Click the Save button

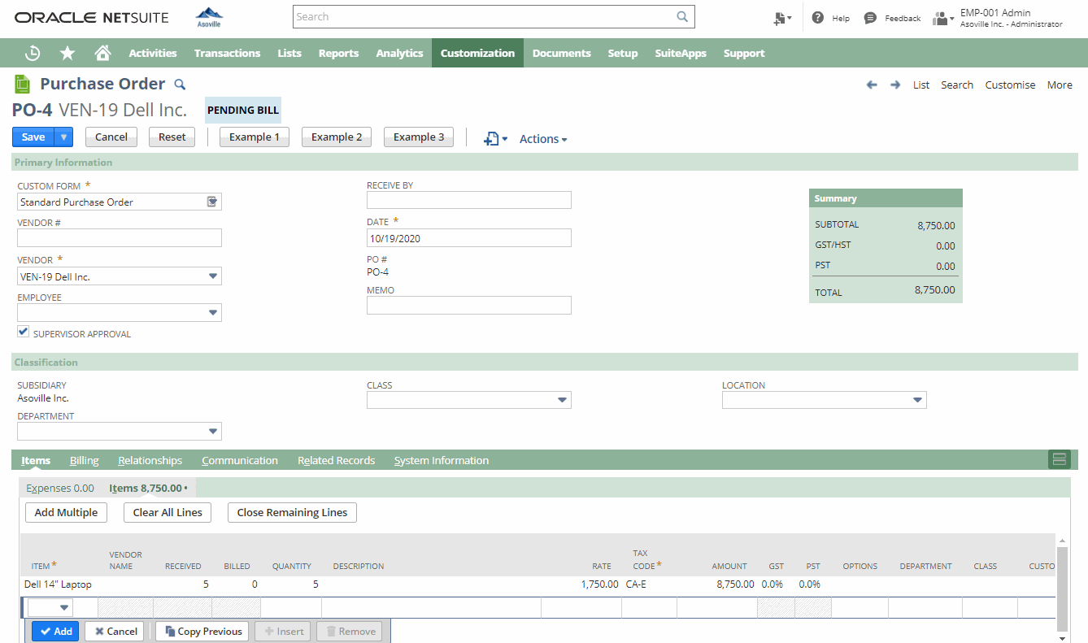click(x=33, y=137)
